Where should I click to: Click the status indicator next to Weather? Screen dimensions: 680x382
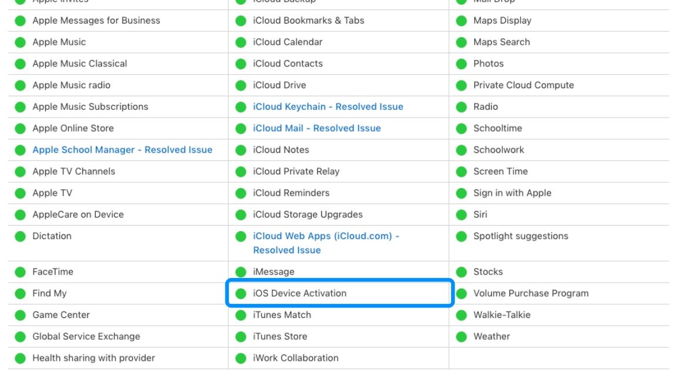pos(461,336)
